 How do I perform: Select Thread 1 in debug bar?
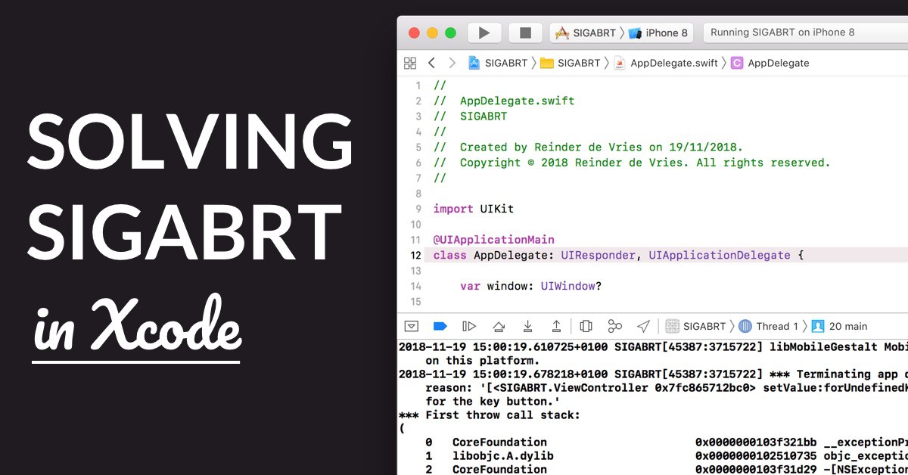pyautogui.click(x=768, y=326)
